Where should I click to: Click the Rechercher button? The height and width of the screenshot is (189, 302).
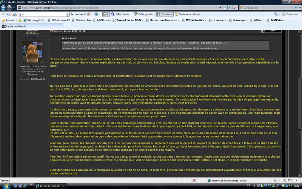pos(77,14)
